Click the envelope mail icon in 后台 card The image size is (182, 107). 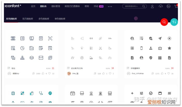tap(41, 58)
